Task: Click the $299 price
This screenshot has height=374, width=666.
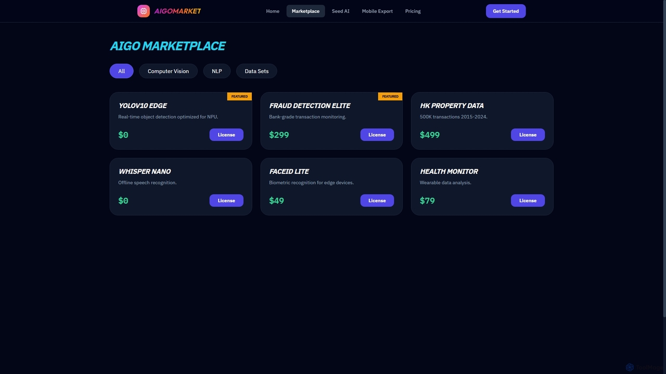Action: click(279, 135)
